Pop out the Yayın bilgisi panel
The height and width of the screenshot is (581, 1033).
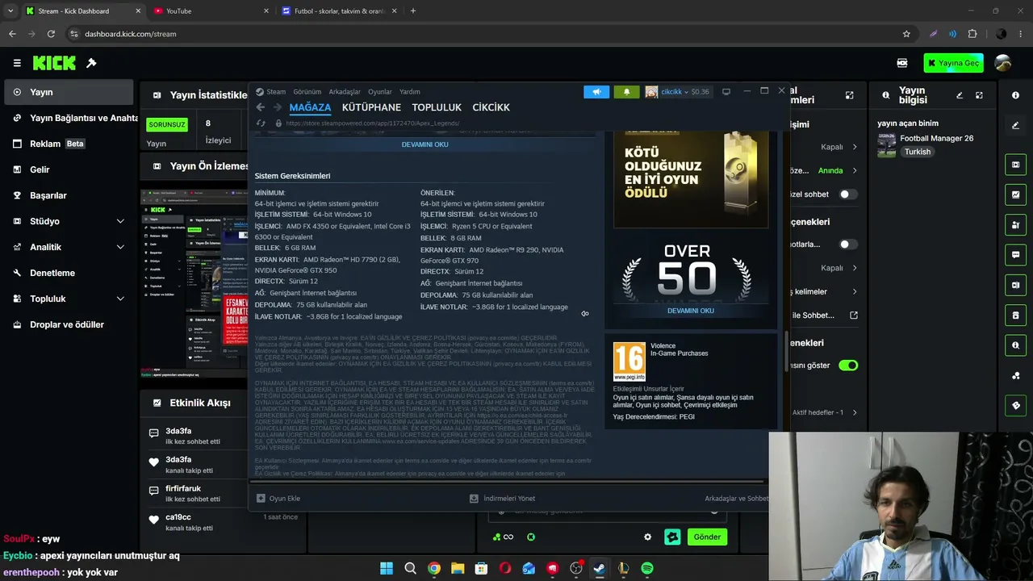point(979,95)
